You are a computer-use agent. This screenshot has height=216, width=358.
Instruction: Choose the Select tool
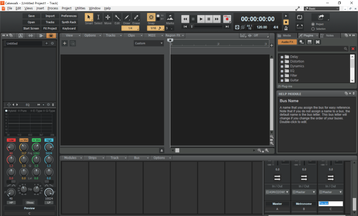click(x=98, y=17)
